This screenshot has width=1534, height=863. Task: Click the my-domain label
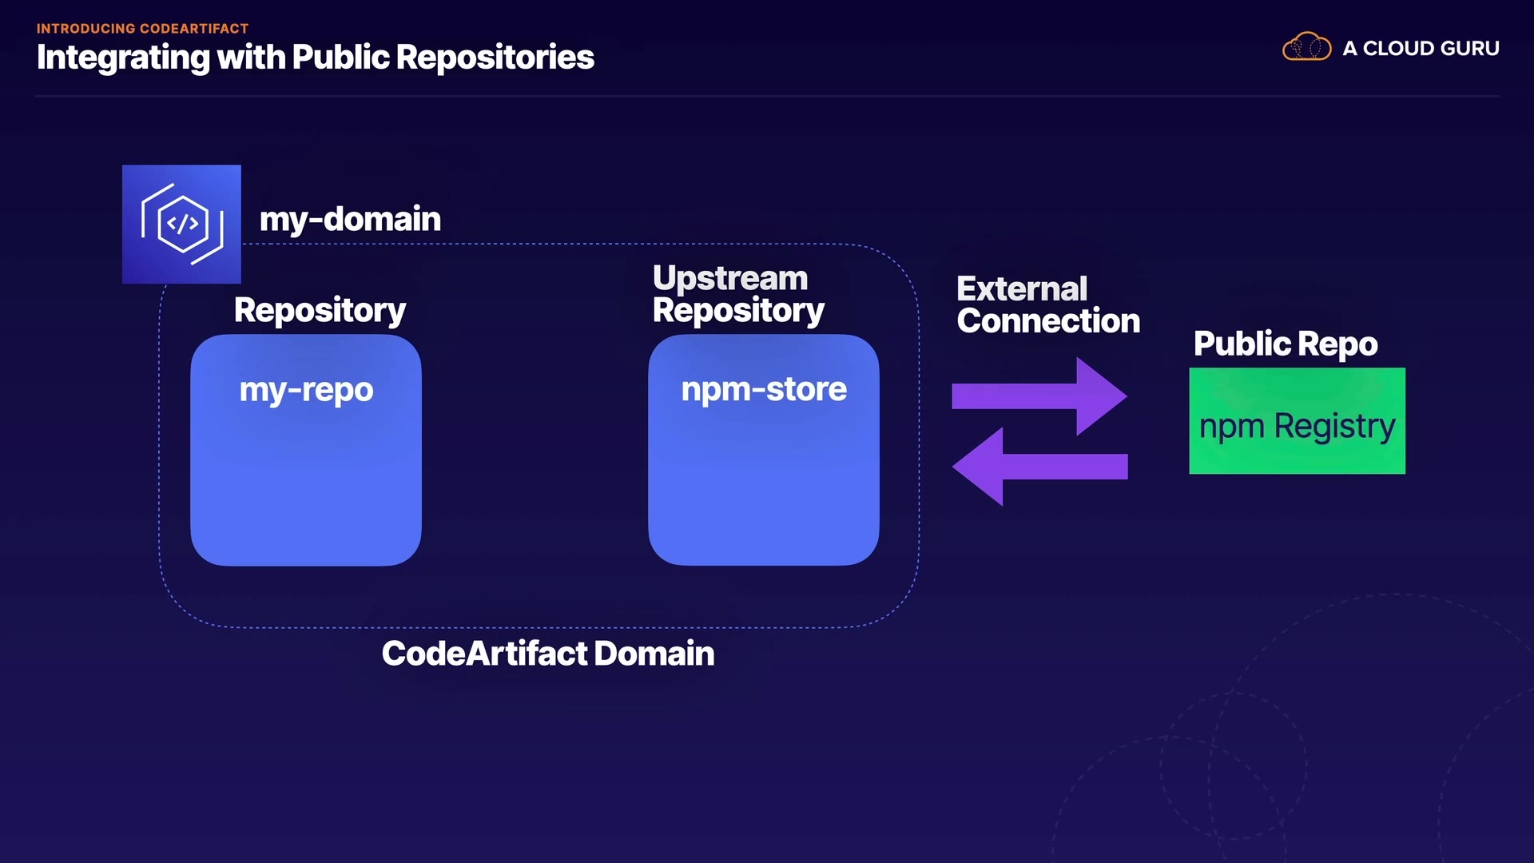350,219
